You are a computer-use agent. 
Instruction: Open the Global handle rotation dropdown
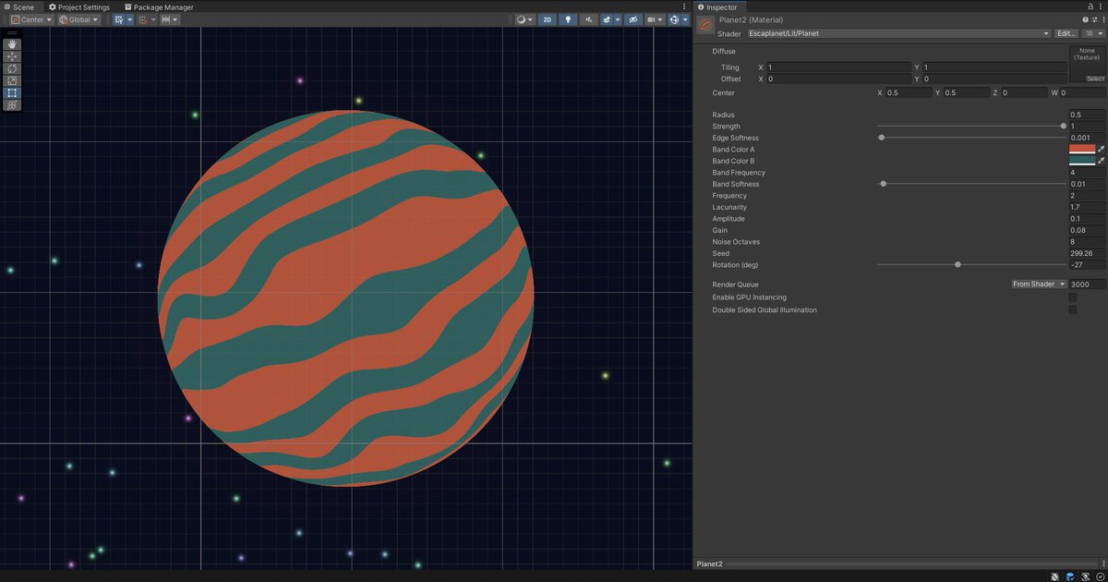pyautogui.click(x=78, y=18)
